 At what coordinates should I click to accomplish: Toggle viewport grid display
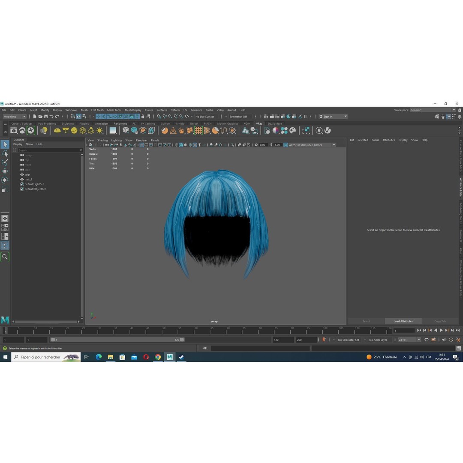pos(142,145)
